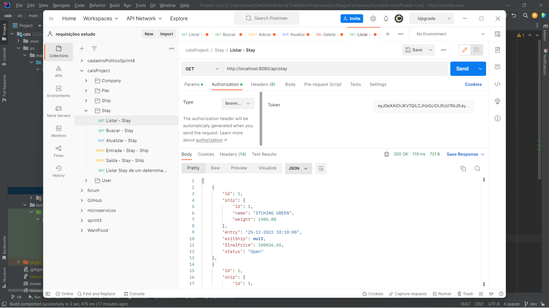Open the JSON format dropdown
This screenshot has height=308, width=549.
(298, 169)
